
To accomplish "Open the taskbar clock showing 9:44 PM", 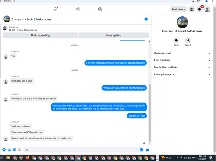I will 202,158.
